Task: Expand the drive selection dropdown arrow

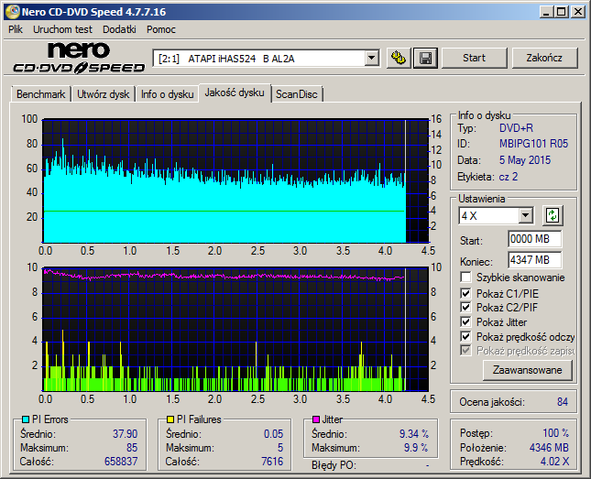Action: [x=372, y=58]
